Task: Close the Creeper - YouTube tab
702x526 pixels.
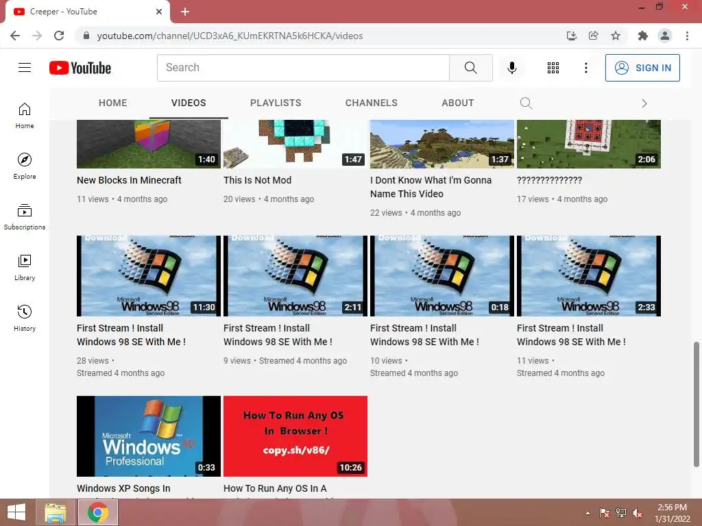Action: click(x=159, y=12)
